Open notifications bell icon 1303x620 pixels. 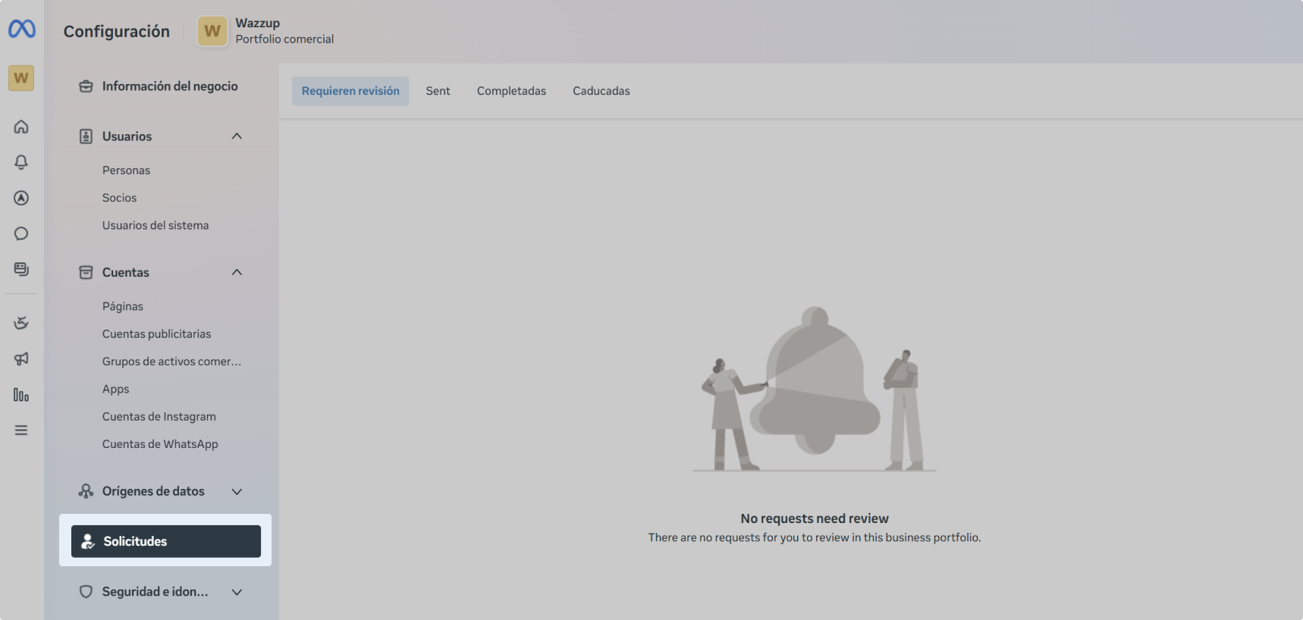(21, 162)
